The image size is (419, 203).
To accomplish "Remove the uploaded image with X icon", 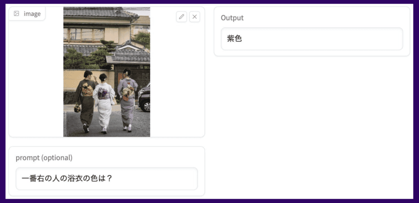I will pos(194,17).
